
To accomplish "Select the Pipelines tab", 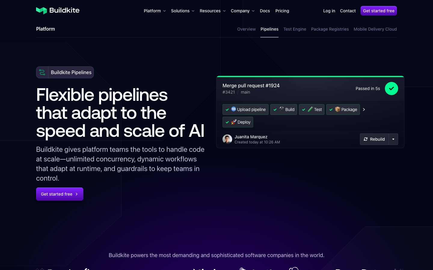I will click(269, 29).
